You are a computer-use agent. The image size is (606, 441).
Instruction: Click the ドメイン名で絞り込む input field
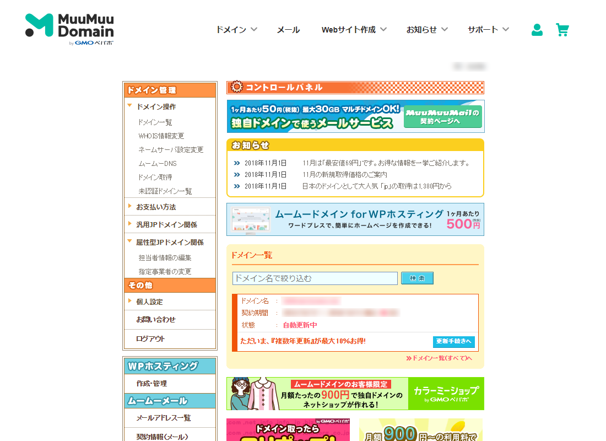click(314, 278)
